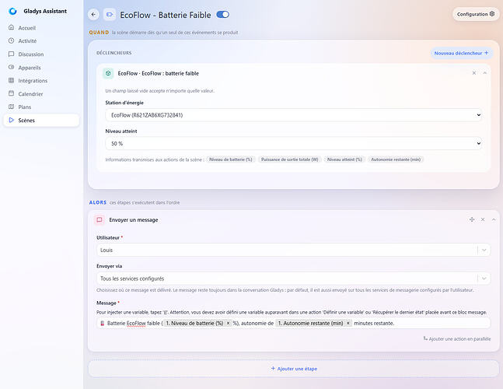Image resolution: width=503 pixels, height=389 pixels.
Task: Delete the Envoyer un message action
Action: coord(483,219)
